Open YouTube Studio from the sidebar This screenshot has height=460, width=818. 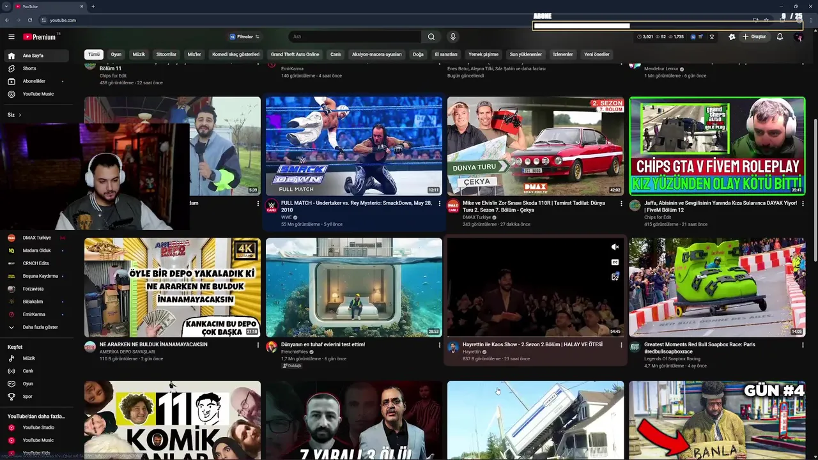(x=36, y=427)
